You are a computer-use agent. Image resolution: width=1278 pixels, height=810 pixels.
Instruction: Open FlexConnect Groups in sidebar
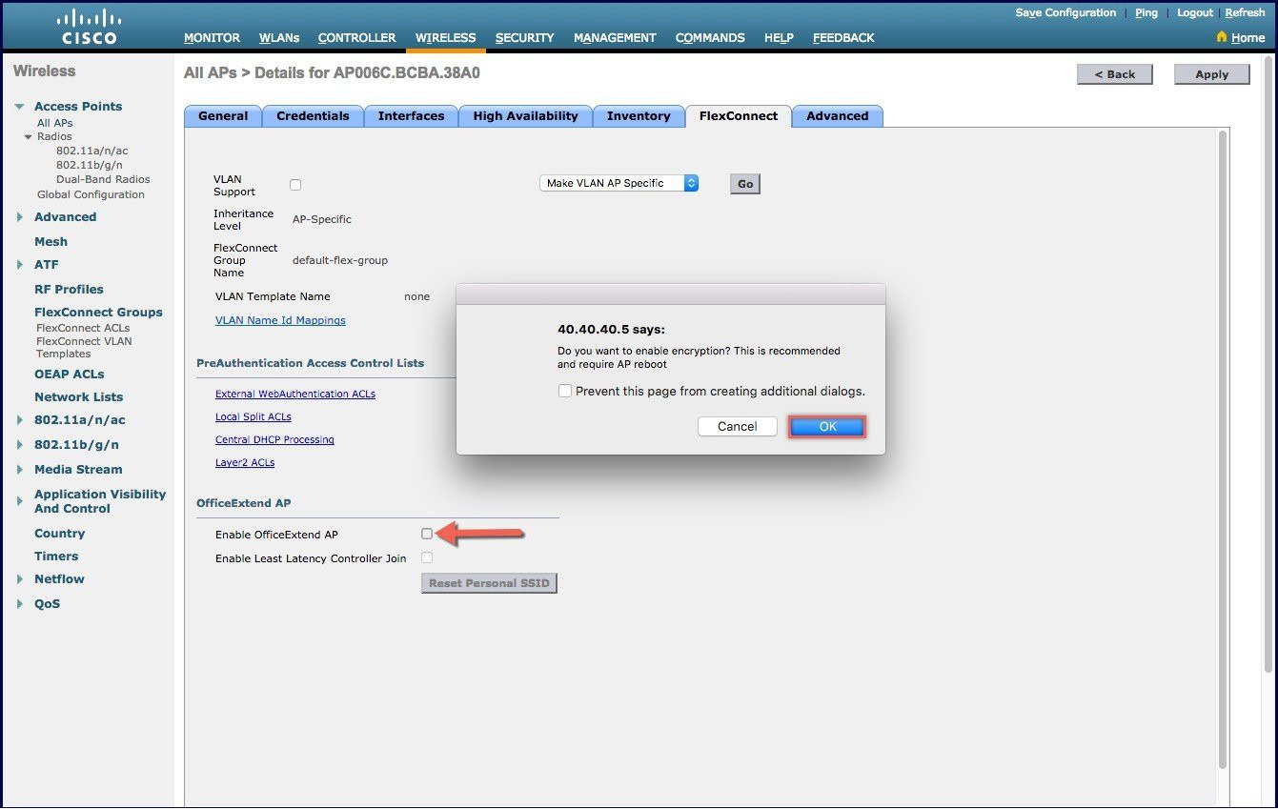tap(98, 312)
